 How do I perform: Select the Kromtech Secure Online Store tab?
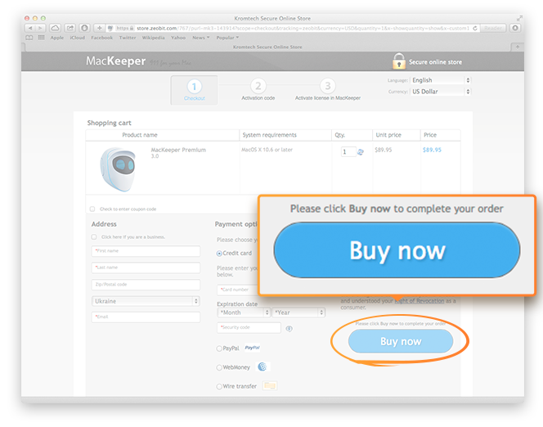[x=267, y=47]
